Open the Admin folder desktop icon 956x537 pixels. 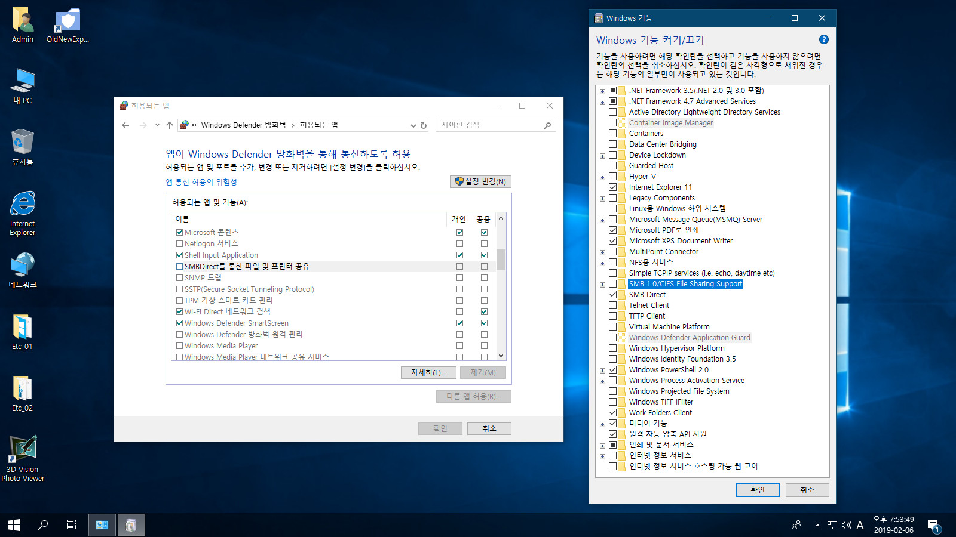pos(23,25)
